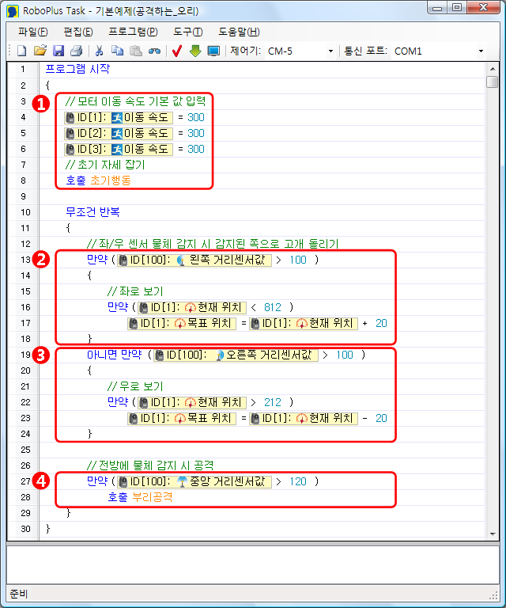The width and height of the screenshot is (506, 608).
Task: Click the value 120 on line 27
Action: [x=298, y=481]
